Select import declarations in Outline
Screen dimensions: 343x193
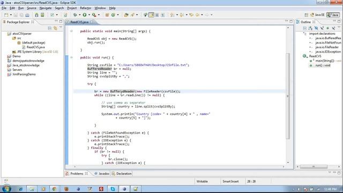322,34
